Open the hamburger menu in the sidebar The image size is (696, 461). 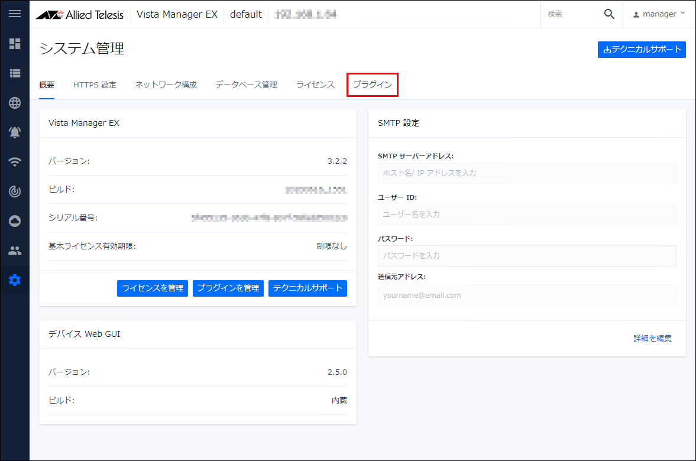[15, 14]
